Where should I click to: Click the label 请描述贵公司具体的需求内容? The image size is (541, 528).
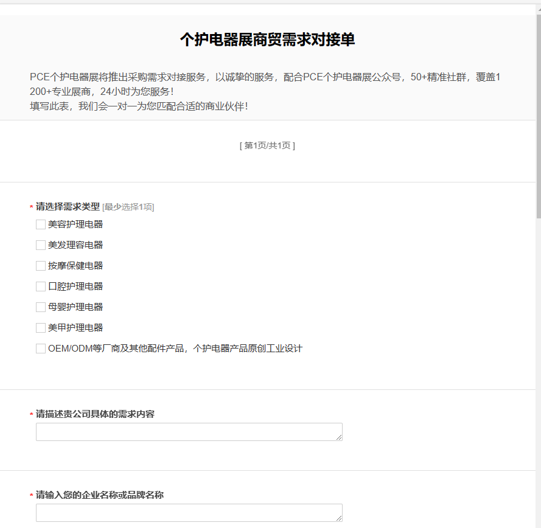(x=95, y=414)
